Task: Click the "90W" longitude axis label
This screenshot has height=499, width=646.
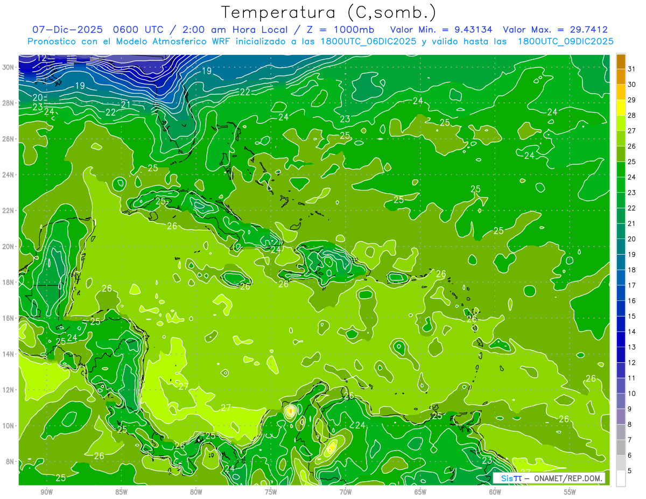Action: point(46,492)
